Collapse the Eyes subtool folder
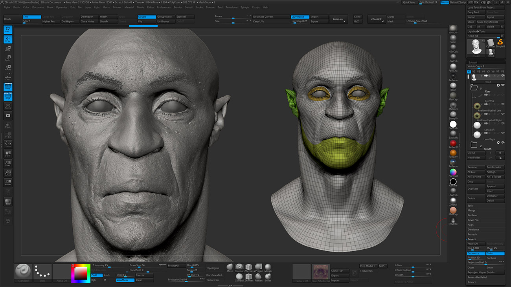The height and width of the screenshot is (287, 511). click(x=474, y=88)
